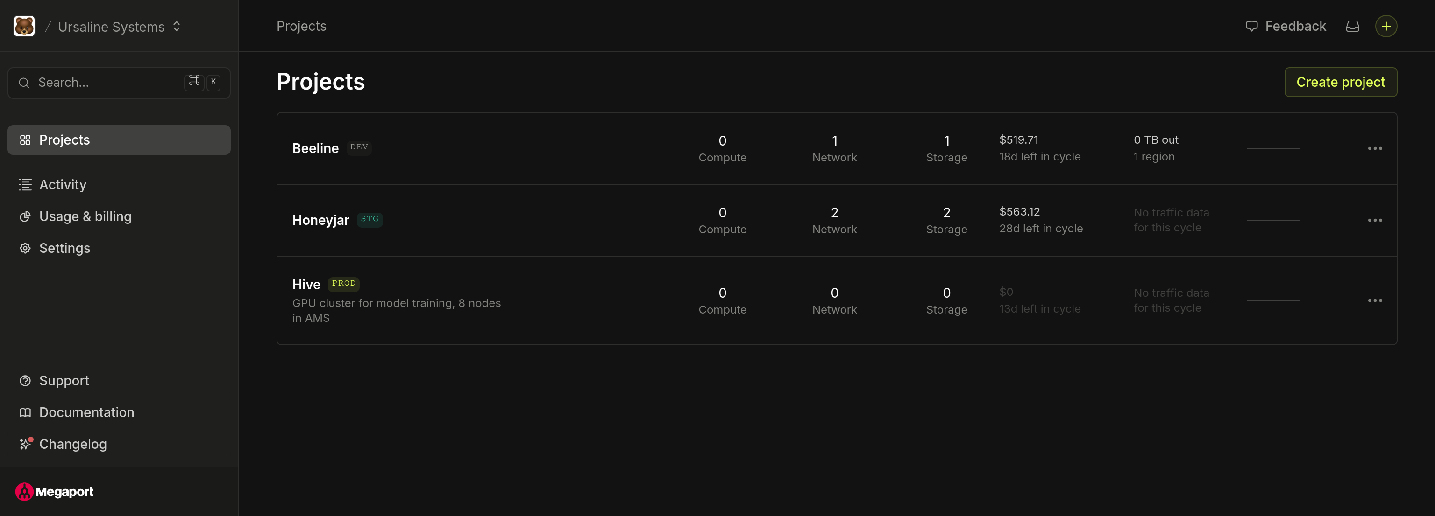Viewport: 1435px width, 516px height.
Task: Click the 1 region text for Beeline
Action: (x=1154, y=157)
